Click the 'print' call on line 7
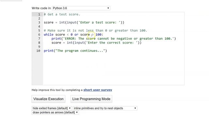The image size is (209, 118). (56, 39)
